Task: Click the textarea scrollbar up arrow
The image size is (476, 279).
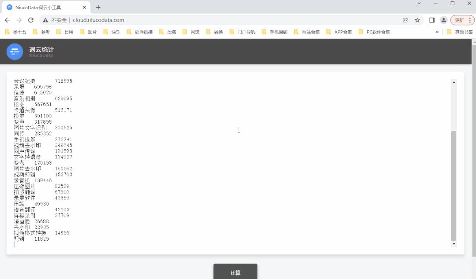Action: [x=454, y=82]
